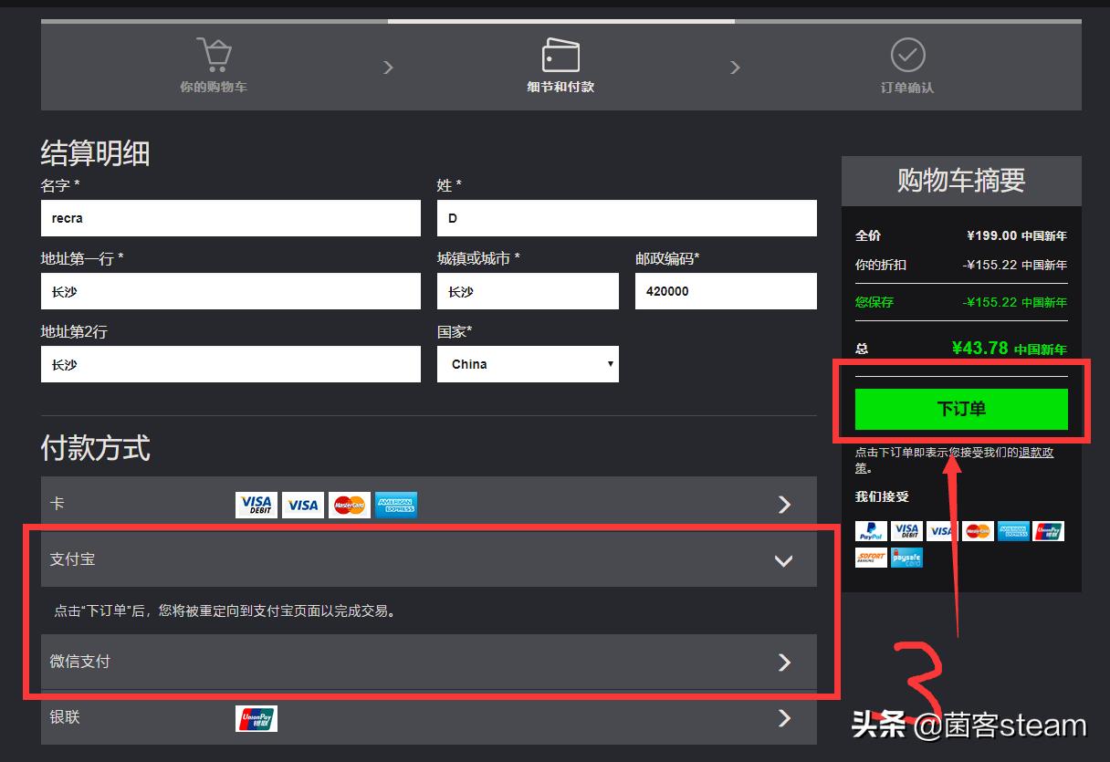Click the shopping cart step icon
This screenshot has width=1110, height=762.
pos(215,56)
